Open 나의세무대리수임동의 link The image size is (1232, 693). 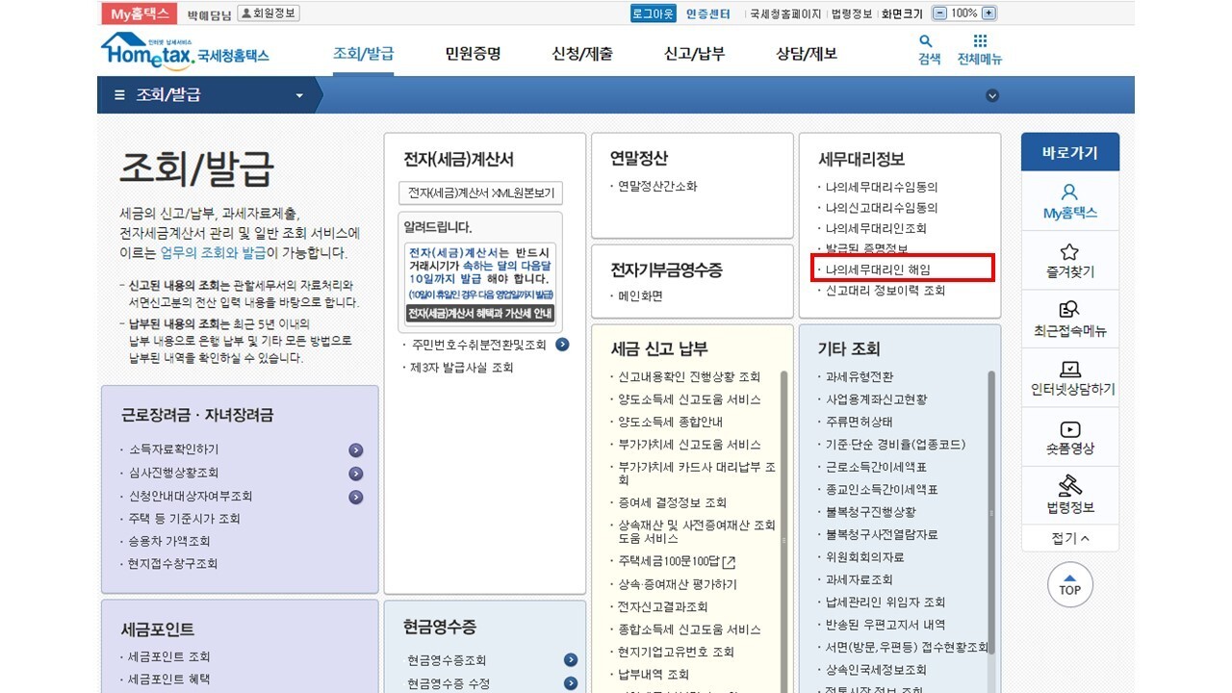pos(881,187)
